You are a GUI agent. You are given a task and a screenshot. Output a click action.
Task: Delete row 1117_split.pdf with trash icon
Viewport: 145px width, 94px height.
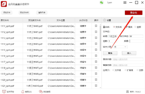pyautogui.click(x=96, y=62)
